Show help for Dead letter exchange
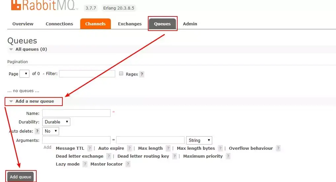 (109, 156)
